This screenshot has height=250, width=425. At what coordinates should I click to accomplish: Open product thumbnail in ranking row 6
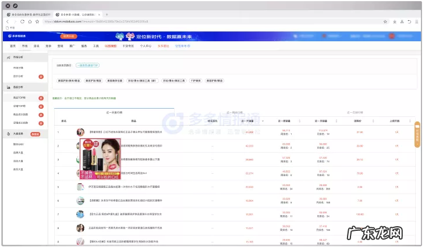80,201
